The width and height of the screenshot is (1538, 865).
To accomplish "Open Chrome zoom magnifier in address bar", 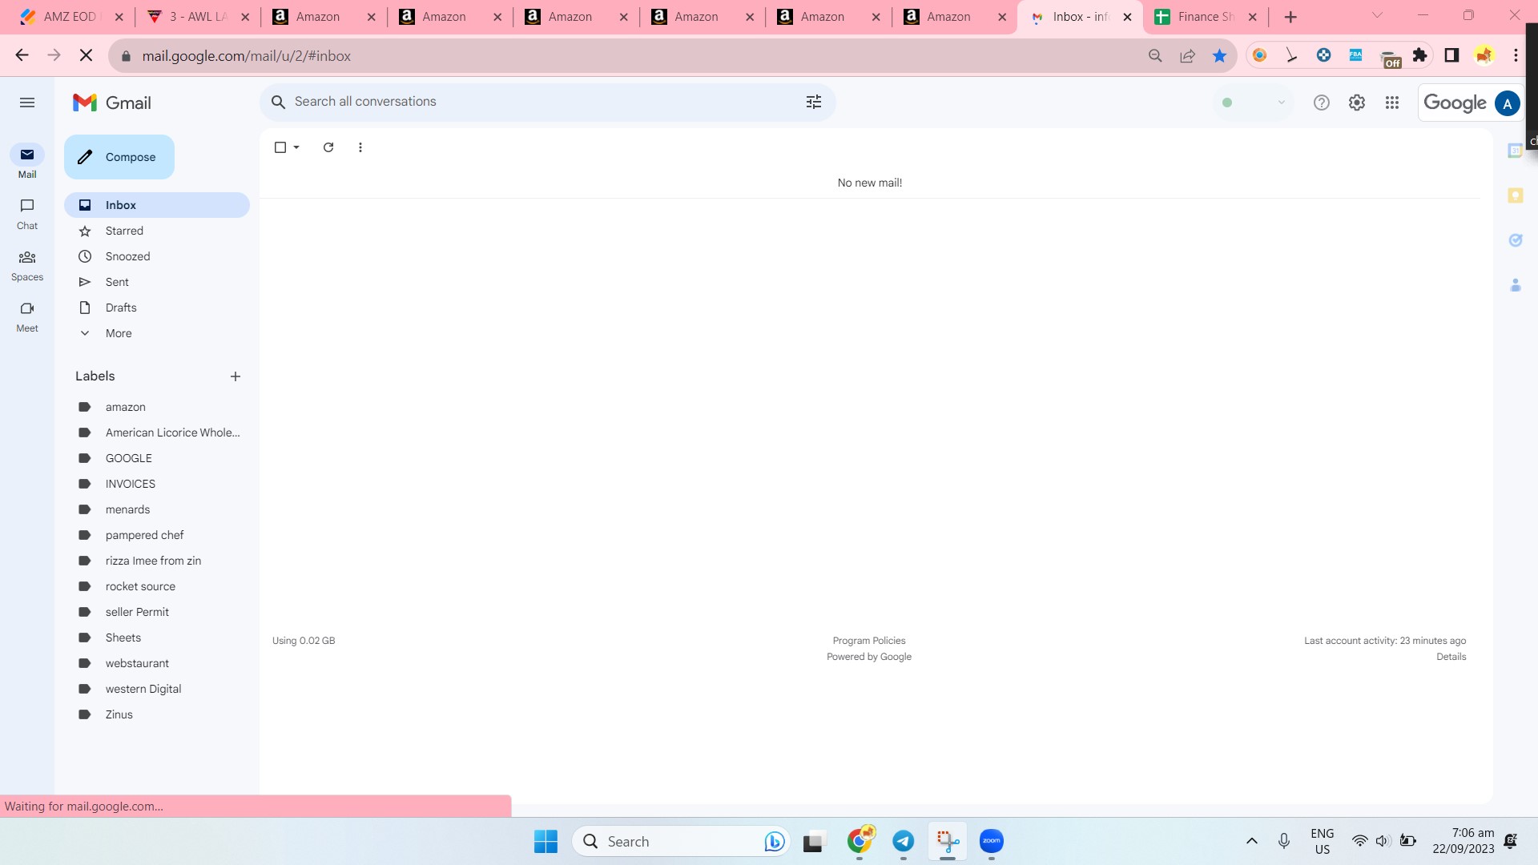I will tap(1155, 55).
